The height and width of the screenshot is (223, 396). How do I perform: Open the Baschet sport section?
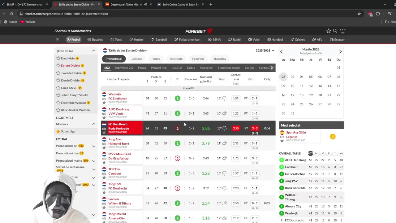point(95,40)
